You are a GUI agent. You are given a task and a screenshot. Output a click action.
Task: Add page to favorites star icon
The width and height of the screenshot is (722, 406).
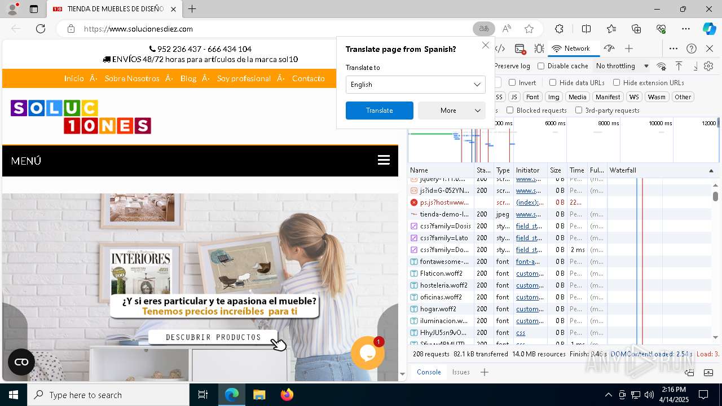(x=529, y=29)
